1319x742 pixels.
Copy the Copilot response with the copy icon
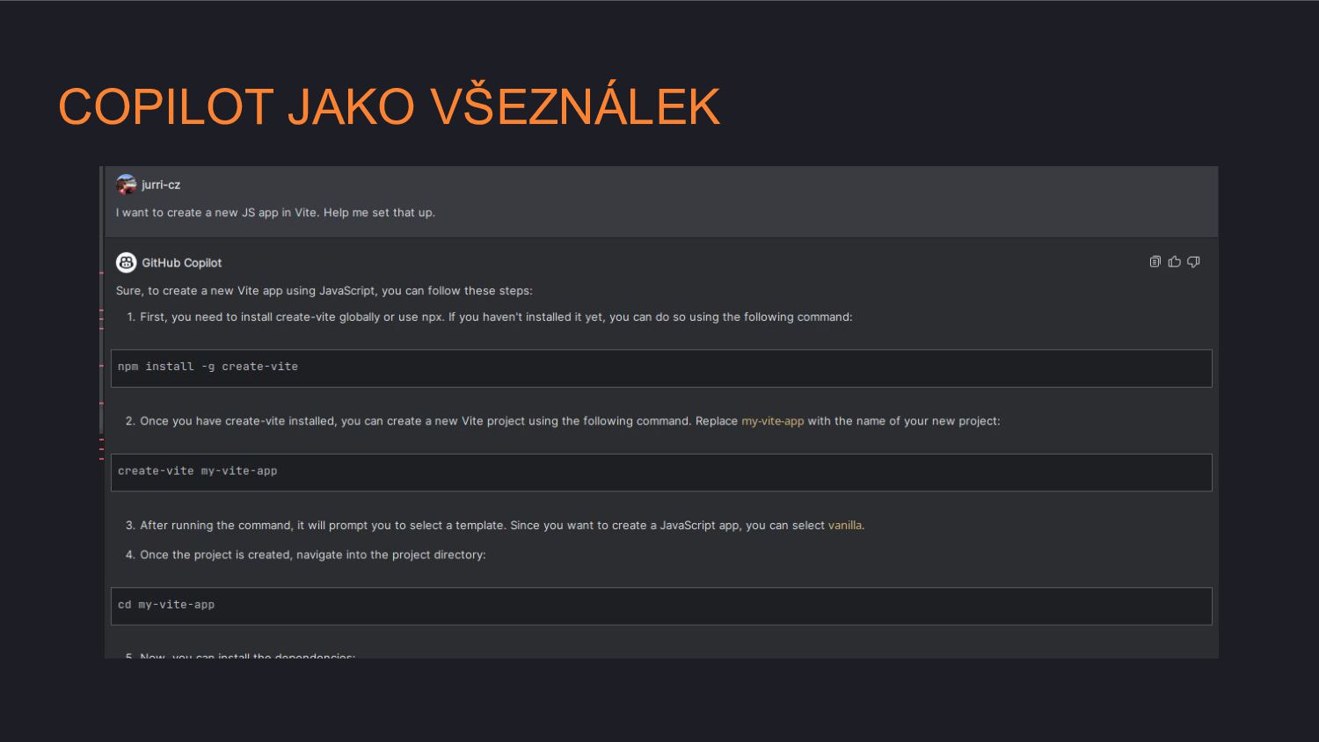pos(1155,262)
